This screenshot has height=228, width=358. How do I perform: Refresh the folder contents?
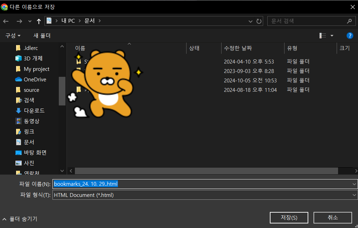[259, 21]
